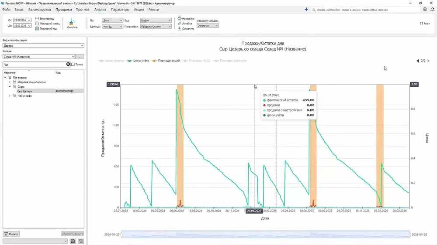Toggle the fourth greyed legend series Периоды...

[x=197, y=61]
